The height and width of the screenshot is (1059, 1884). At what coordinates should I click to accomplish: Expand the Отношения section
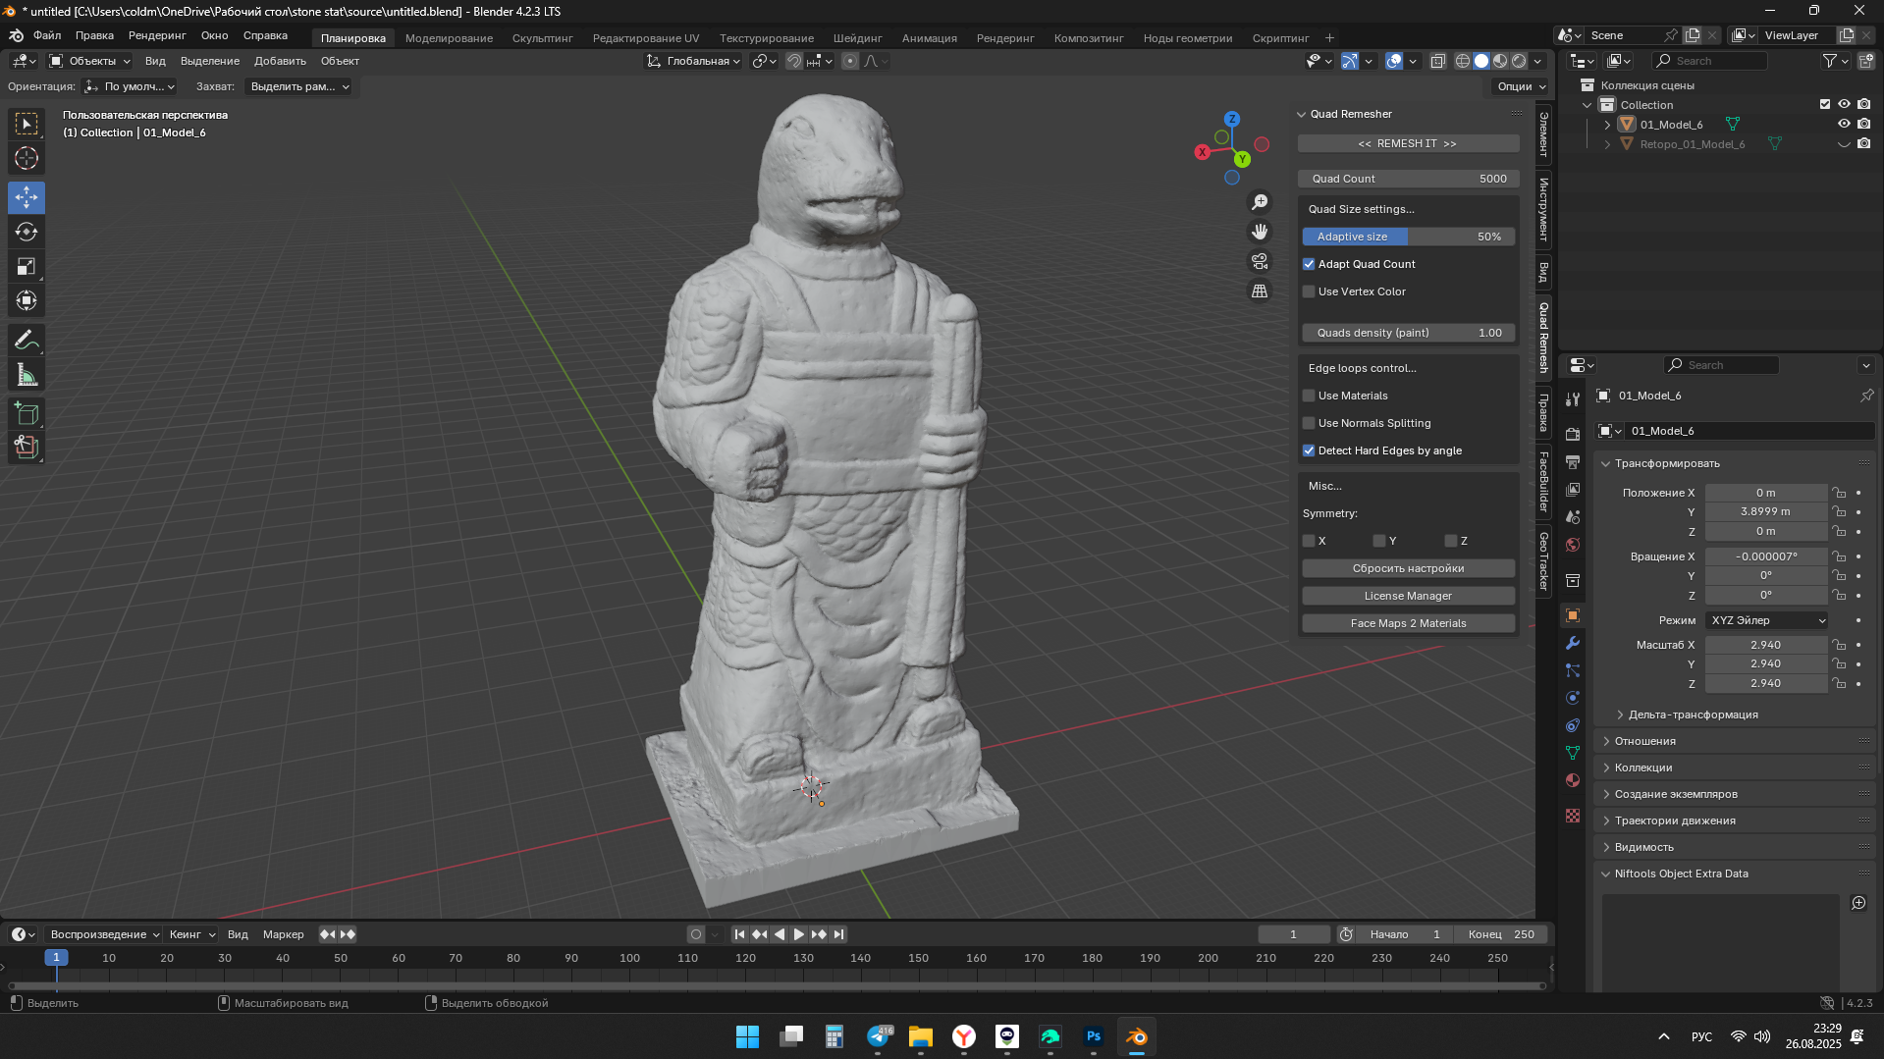[1606, 741]
